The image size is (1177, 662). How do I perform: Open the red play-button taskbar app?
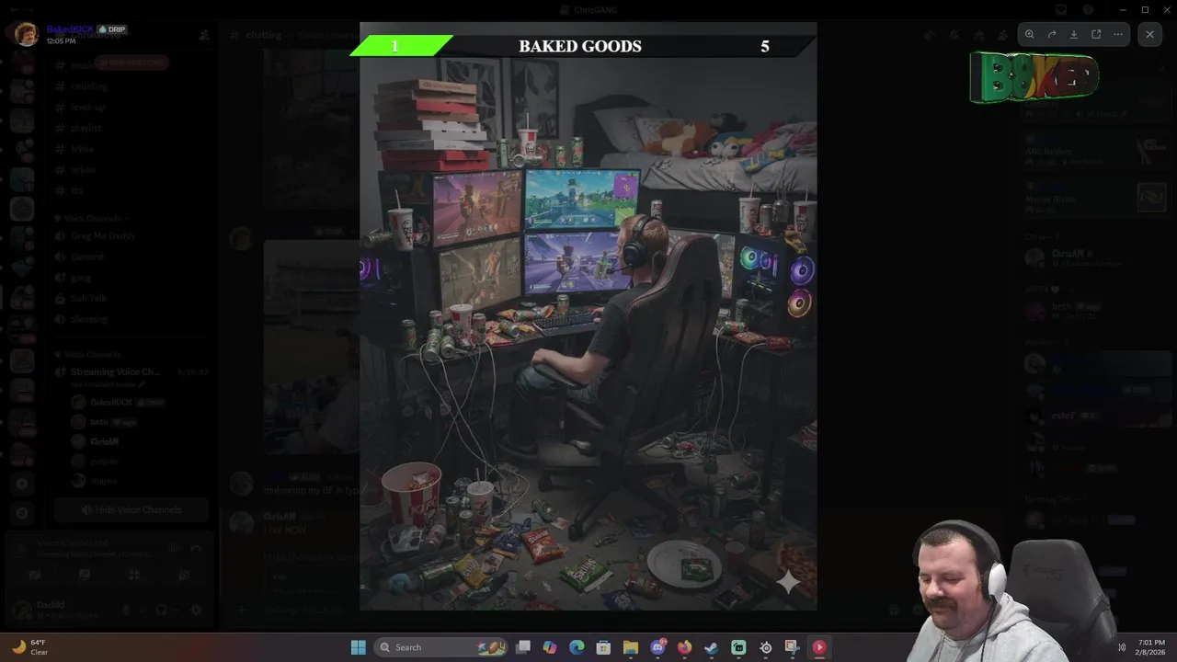pos(818,647)
